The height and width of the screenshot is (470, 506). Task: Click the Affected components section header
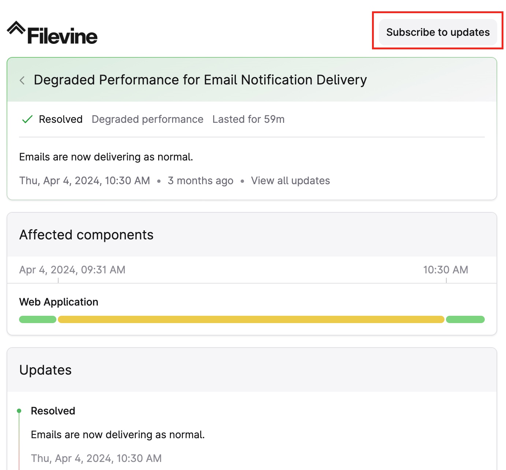pos(86,235)
